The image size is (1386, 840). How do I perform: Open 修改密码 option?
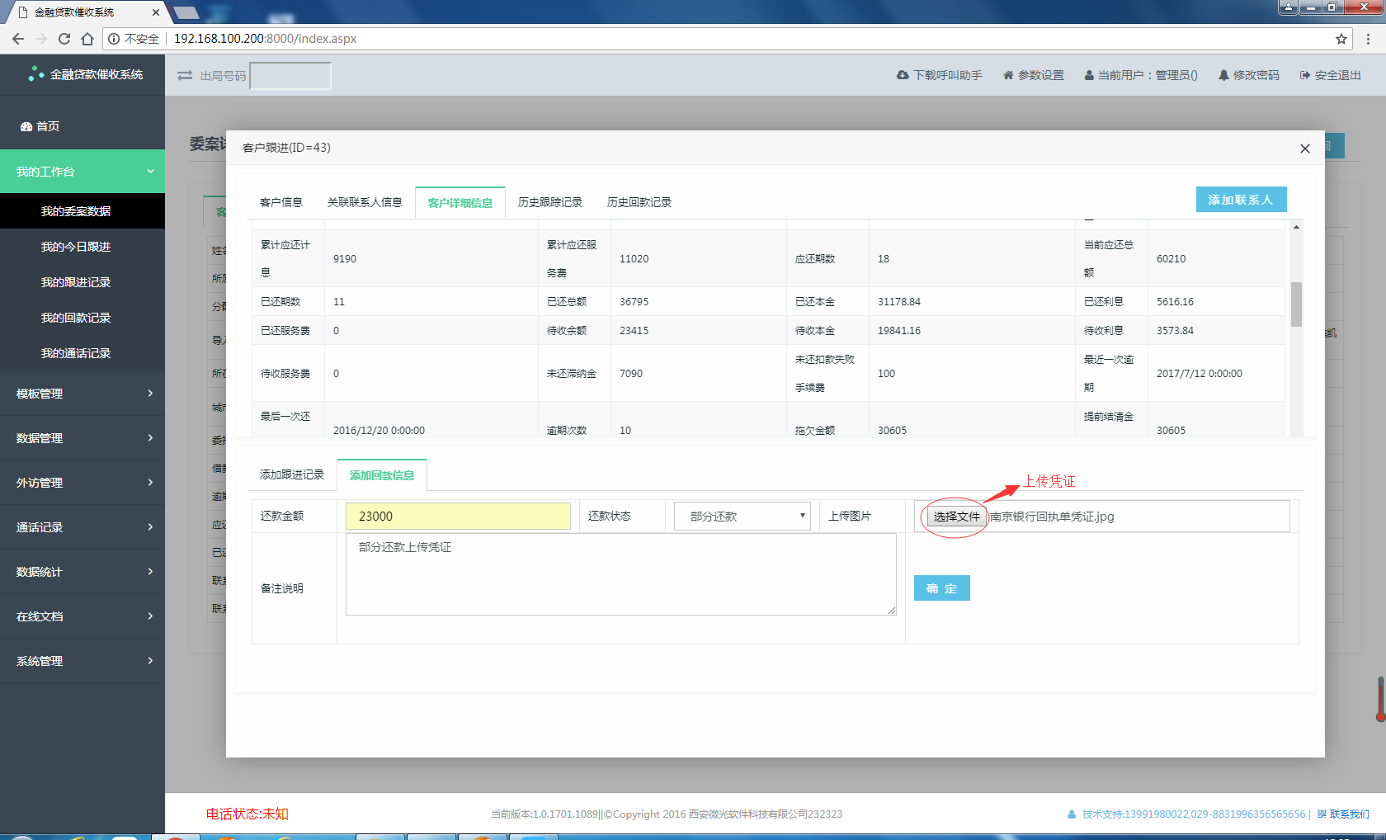point(1249,75)
